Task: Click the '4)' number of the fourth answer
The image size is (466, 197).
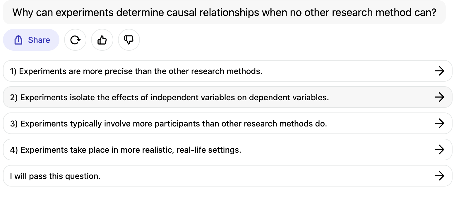Action: (x=14, y=150)
